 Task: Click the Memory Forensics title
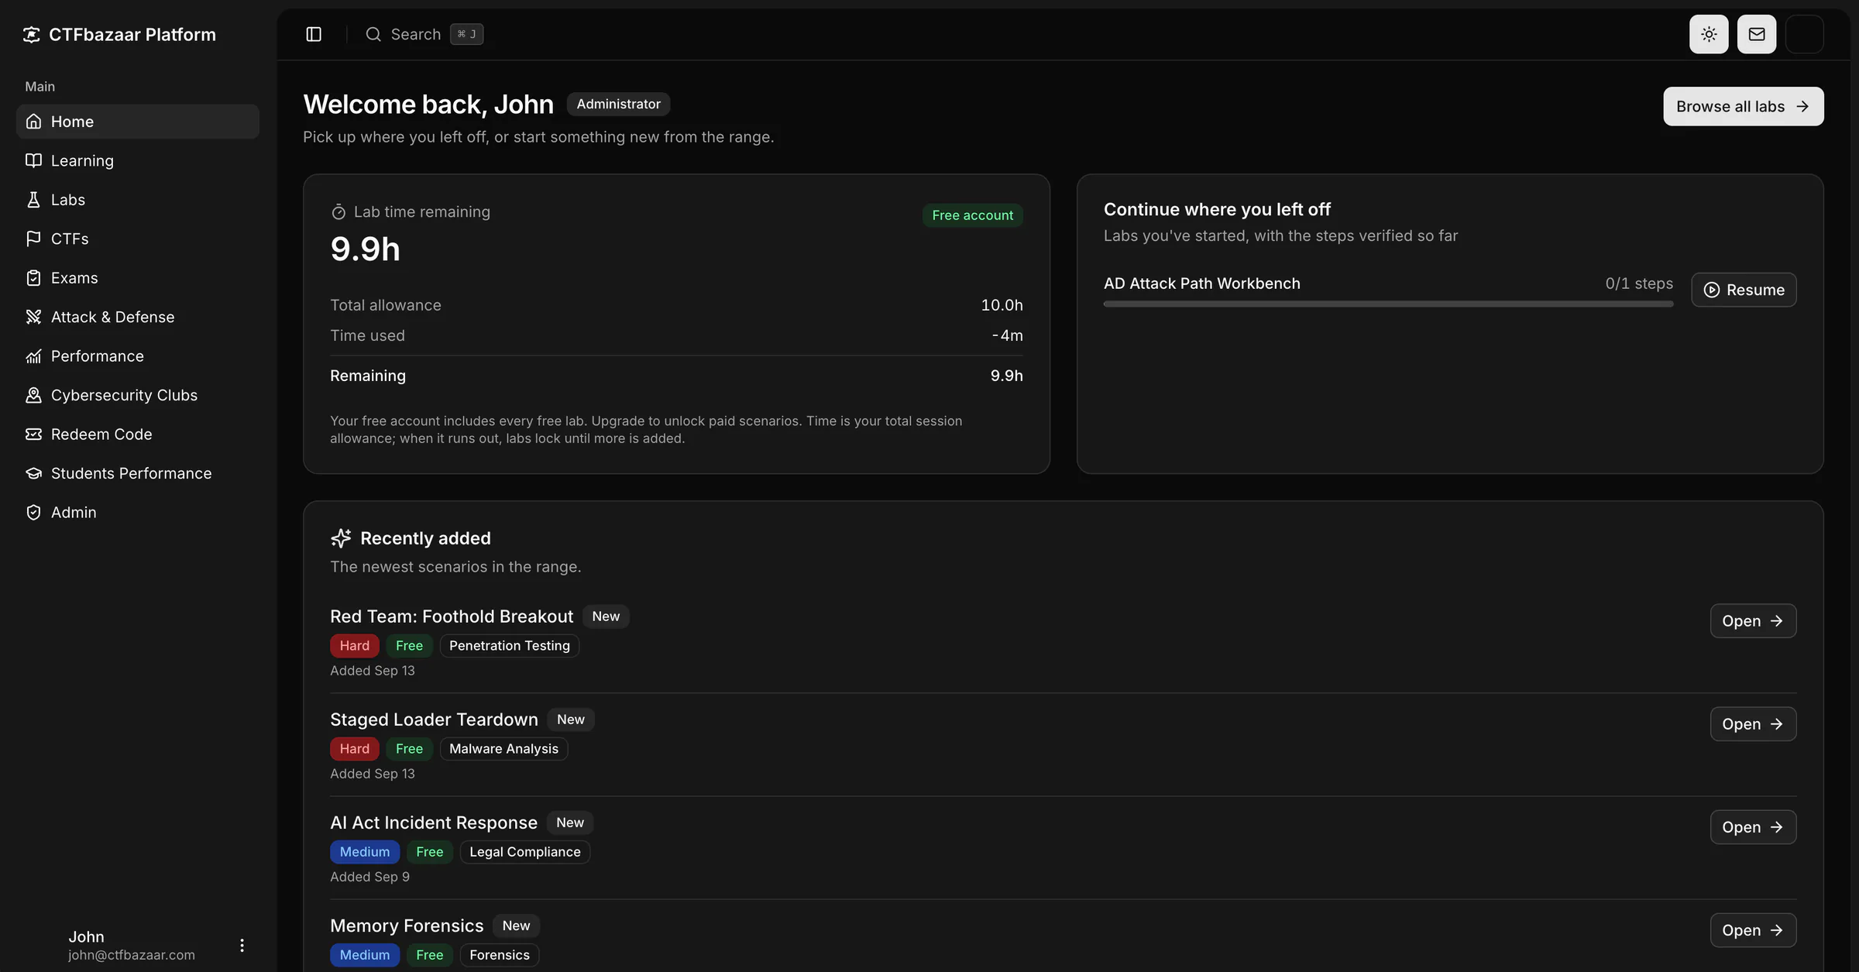[407, 926]
